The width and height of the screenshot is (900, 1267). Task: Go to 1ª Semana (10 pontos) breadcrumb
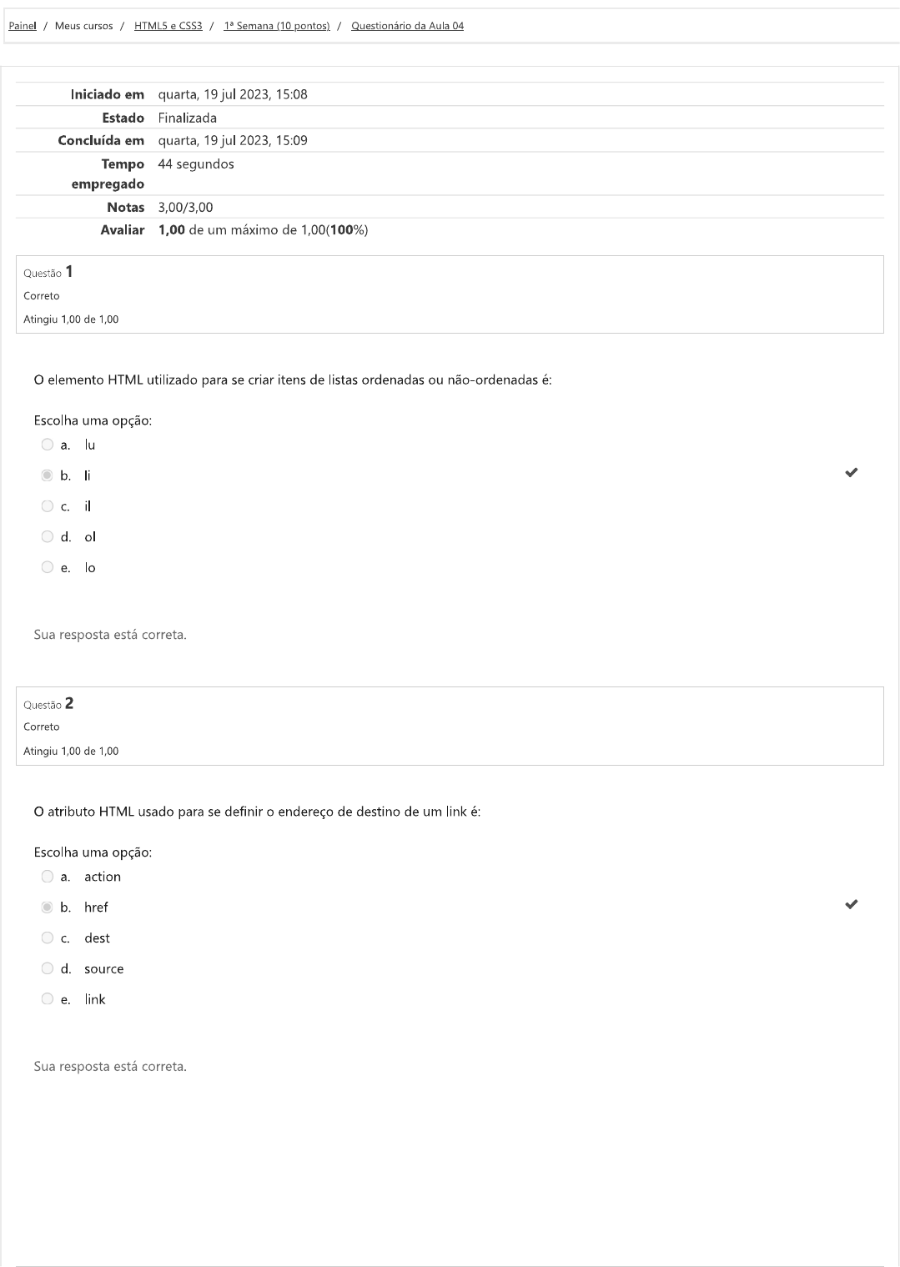click(276, 26)
